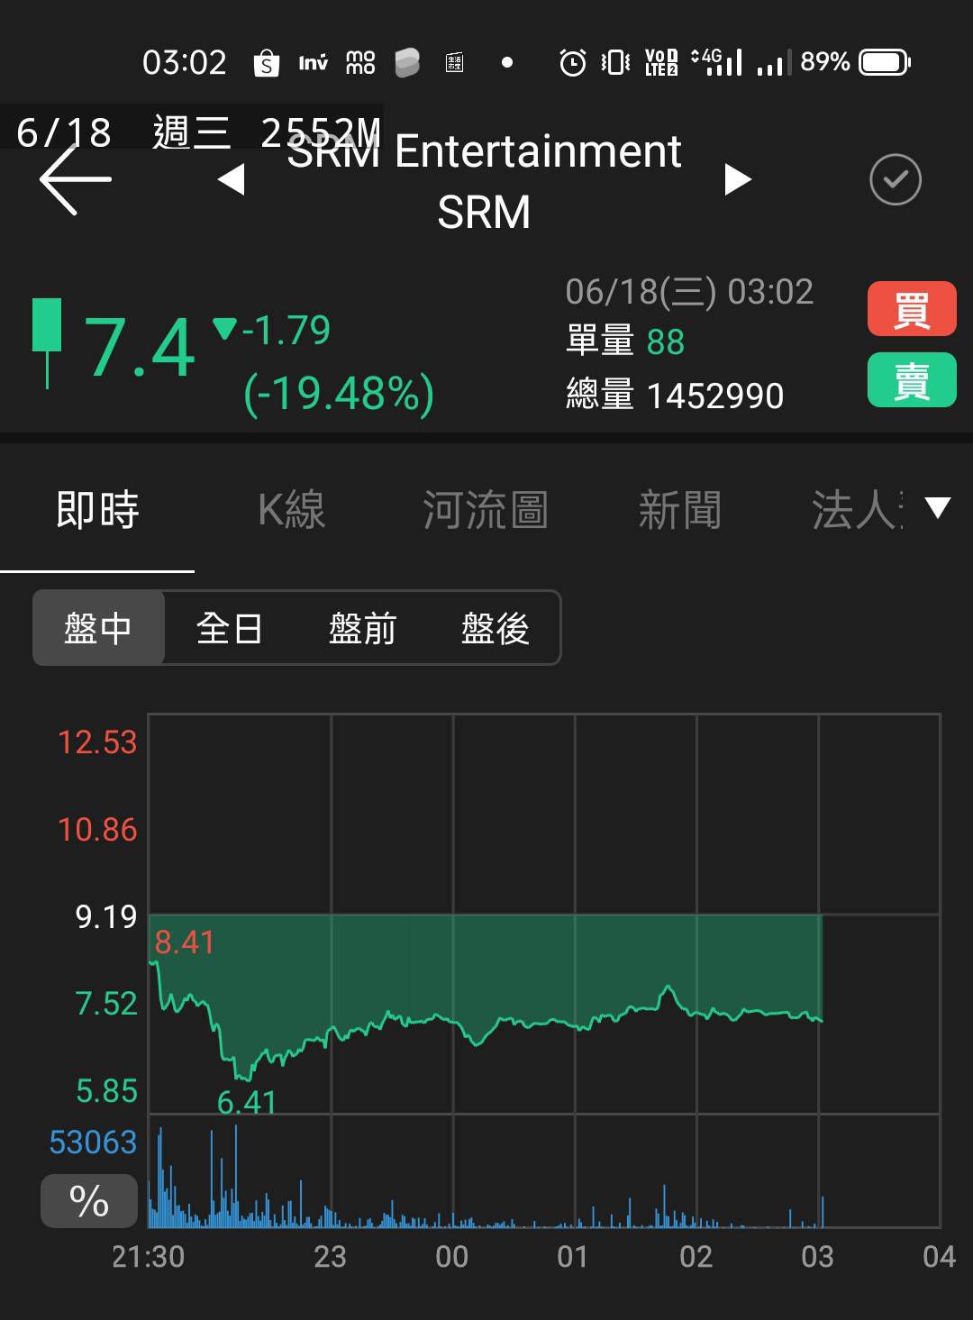Tap the 總量 1452990 total volume

tap(675, 396)
